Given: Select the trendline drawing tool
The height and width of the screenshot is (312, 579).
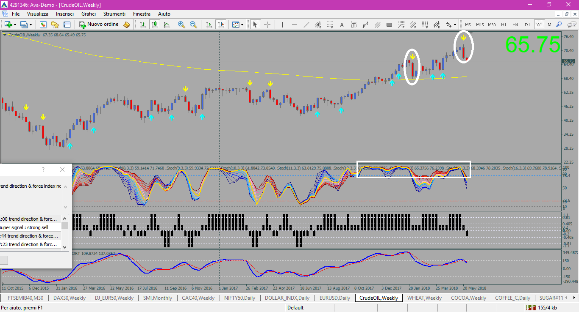Looking at the screenshot, I should pos(306,25).
